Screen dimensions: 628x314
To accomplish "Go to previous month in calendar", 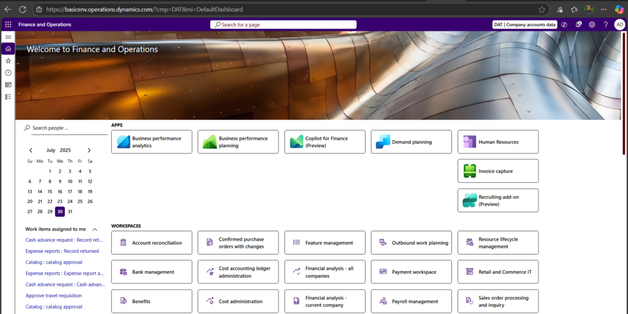I will tap(31, 150).
